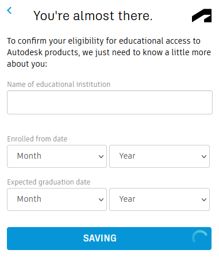Click the 'Enrolled from date' label

point(37,139)
